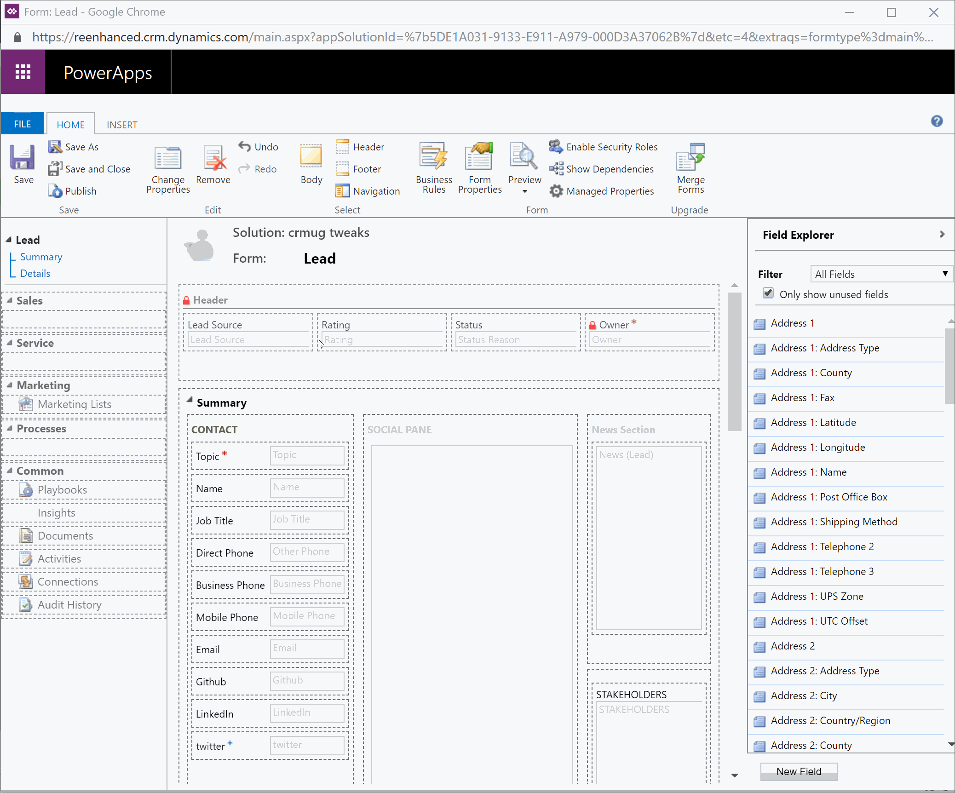Screen dimensions: 955x793
Task: Select the Github field on the form
Action: [270, 681]
